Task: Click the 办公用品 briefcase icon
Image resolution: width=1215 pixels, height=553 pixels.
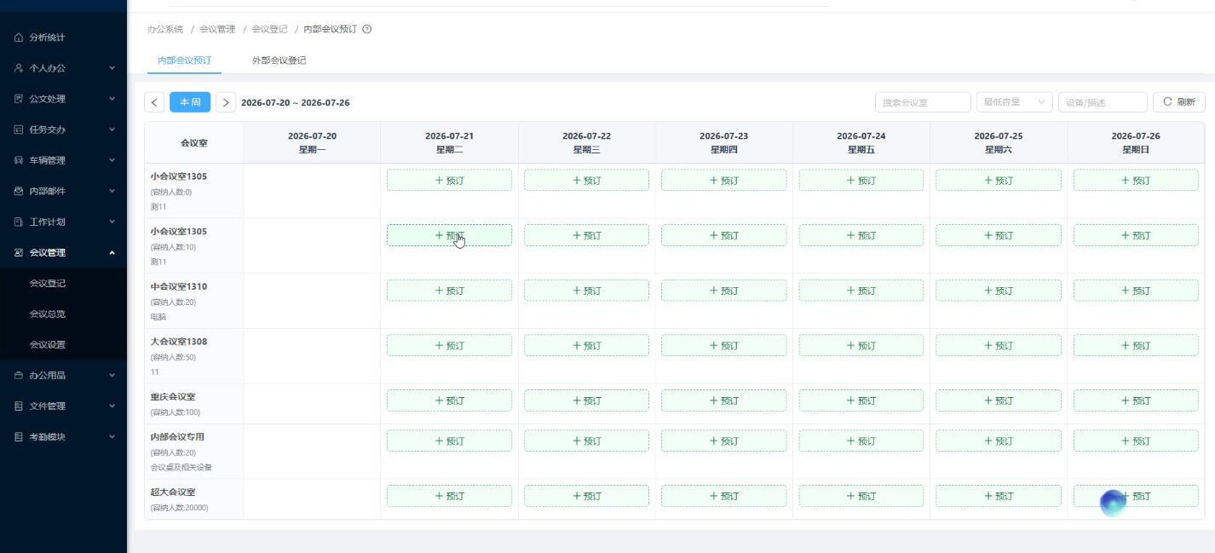Action: (19, 375)
